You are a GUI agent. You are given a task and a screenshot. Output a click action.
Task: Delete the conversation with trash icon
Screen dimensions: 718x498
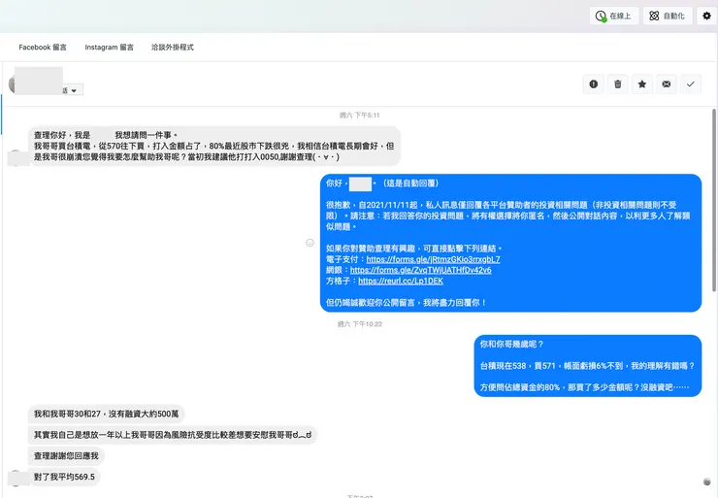(618, 84)
